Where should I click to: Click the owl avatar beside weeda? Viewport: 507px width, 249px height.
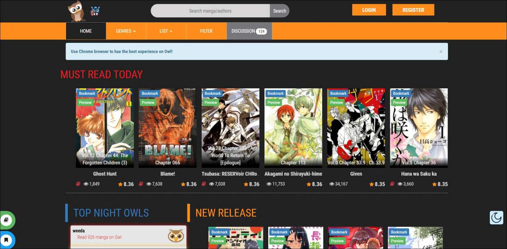click(x=176, y=236)
